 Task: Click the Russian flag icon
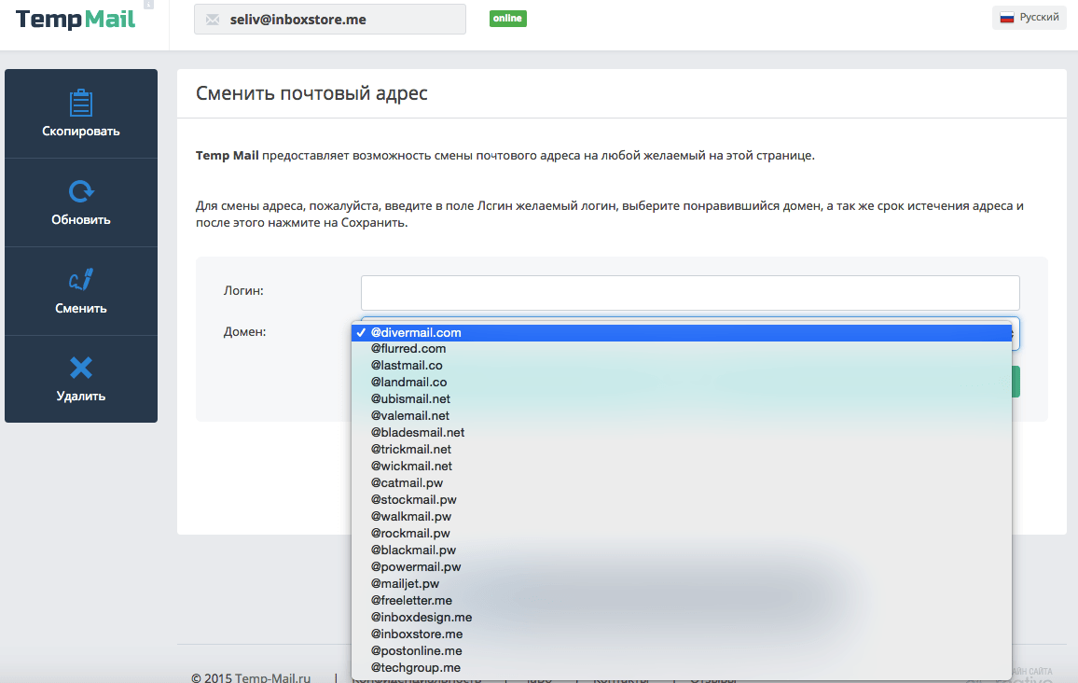click(x=1007, y=17)
